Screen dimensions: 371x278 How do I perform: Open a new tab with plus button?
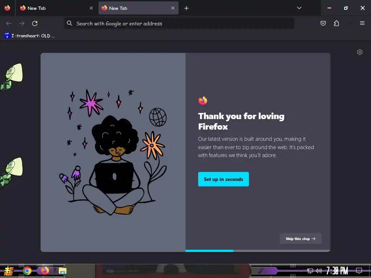coord(187,8)
